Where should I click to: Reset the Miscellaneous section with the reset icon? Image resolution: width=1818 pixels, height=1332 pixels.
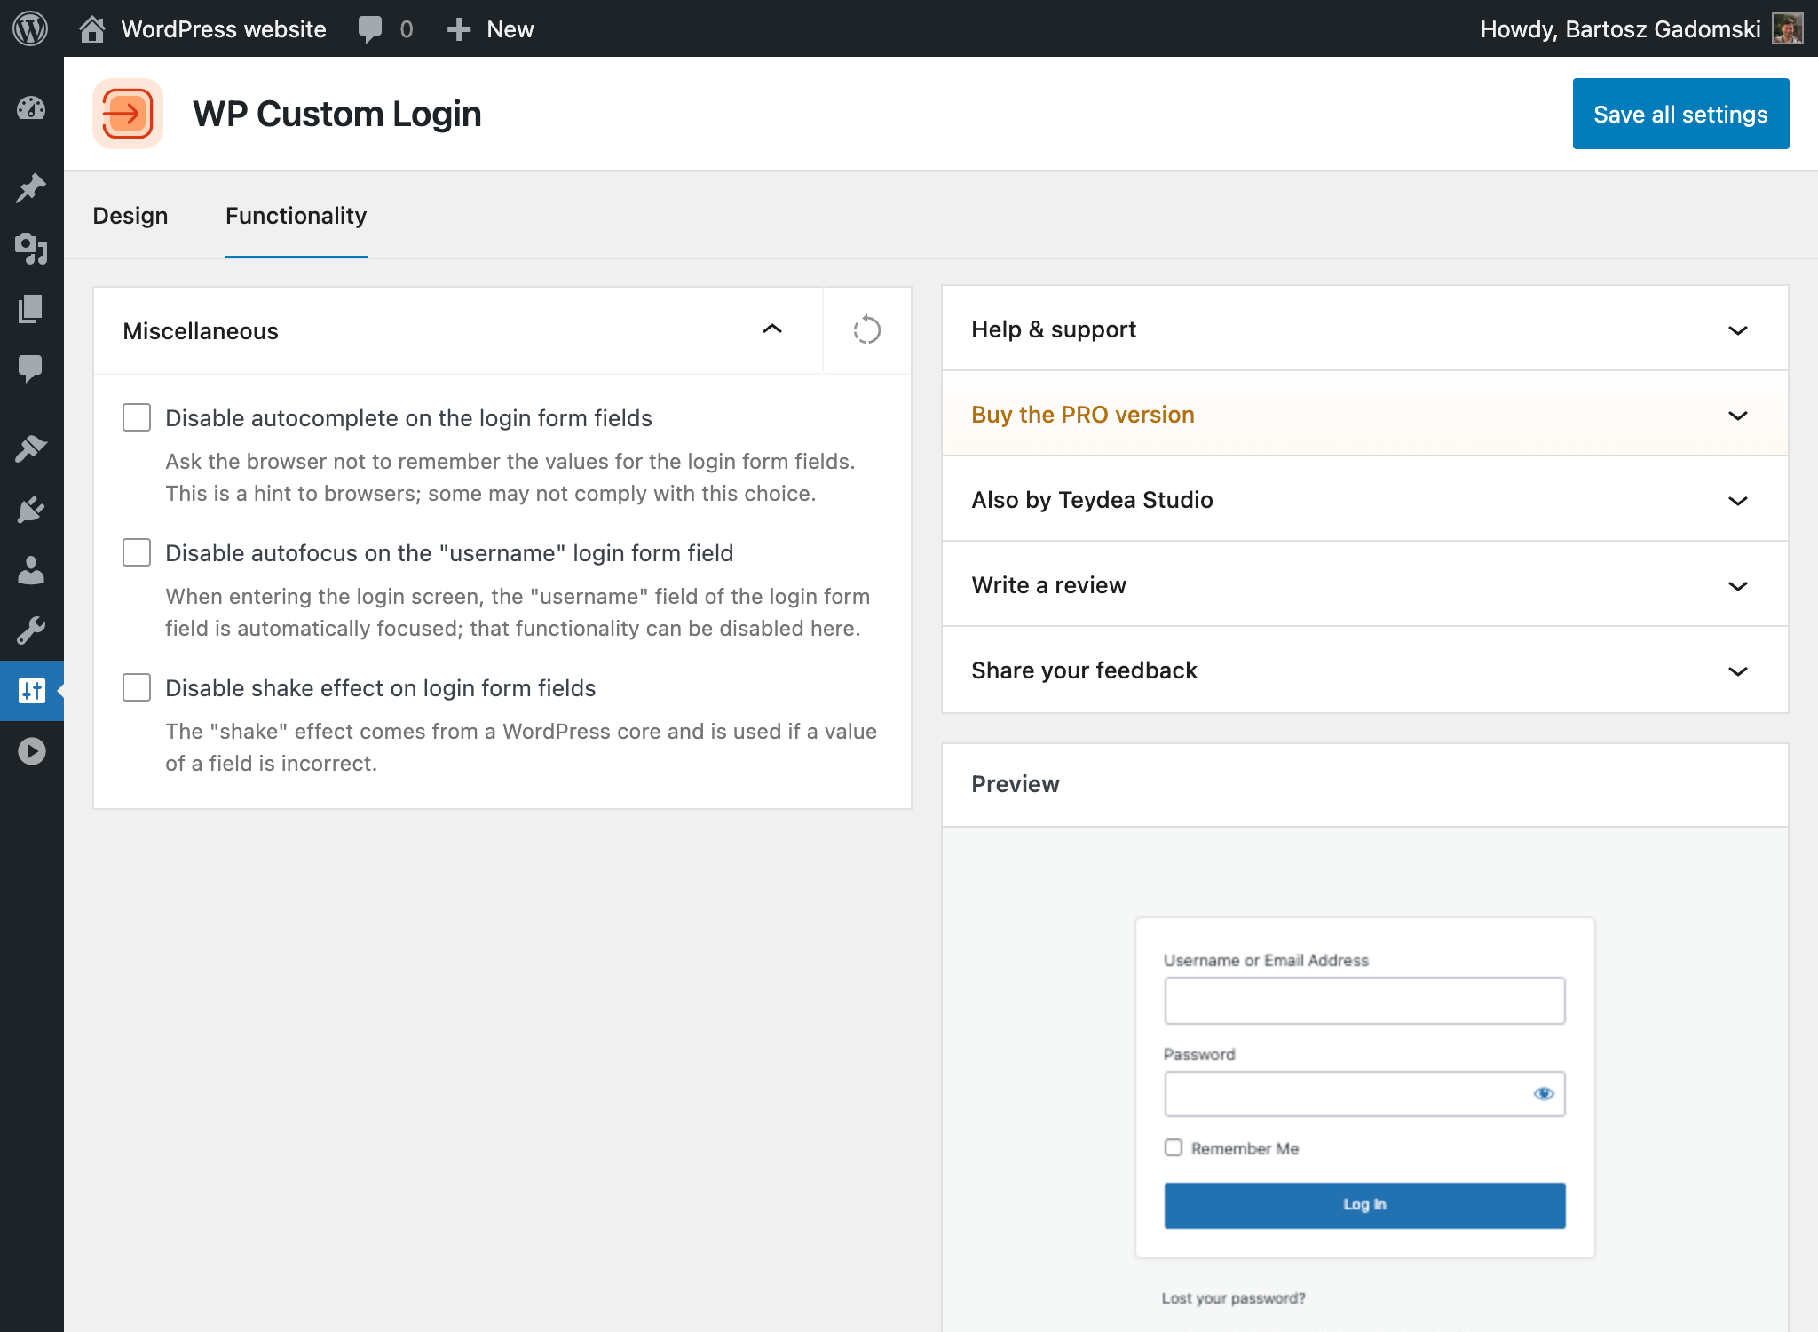pyautogui.click(x=866, y=329)
